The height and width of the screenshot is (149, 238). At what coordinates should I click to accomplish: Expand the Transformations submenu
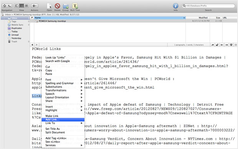coord(63,90)
